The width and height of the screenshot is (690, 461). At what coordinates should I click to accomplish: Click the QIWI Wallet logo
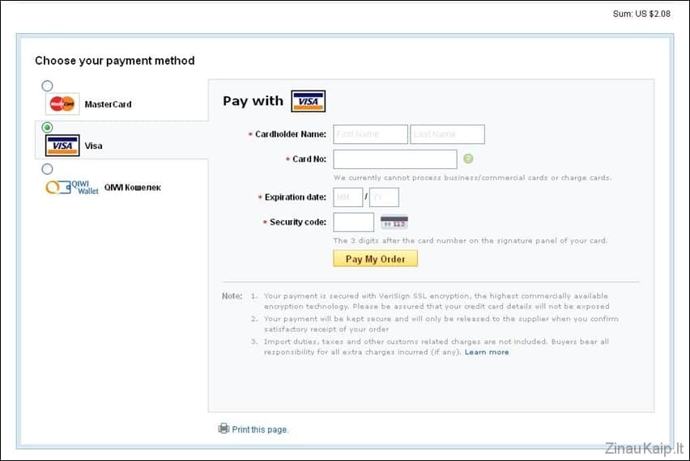[72, 187]
